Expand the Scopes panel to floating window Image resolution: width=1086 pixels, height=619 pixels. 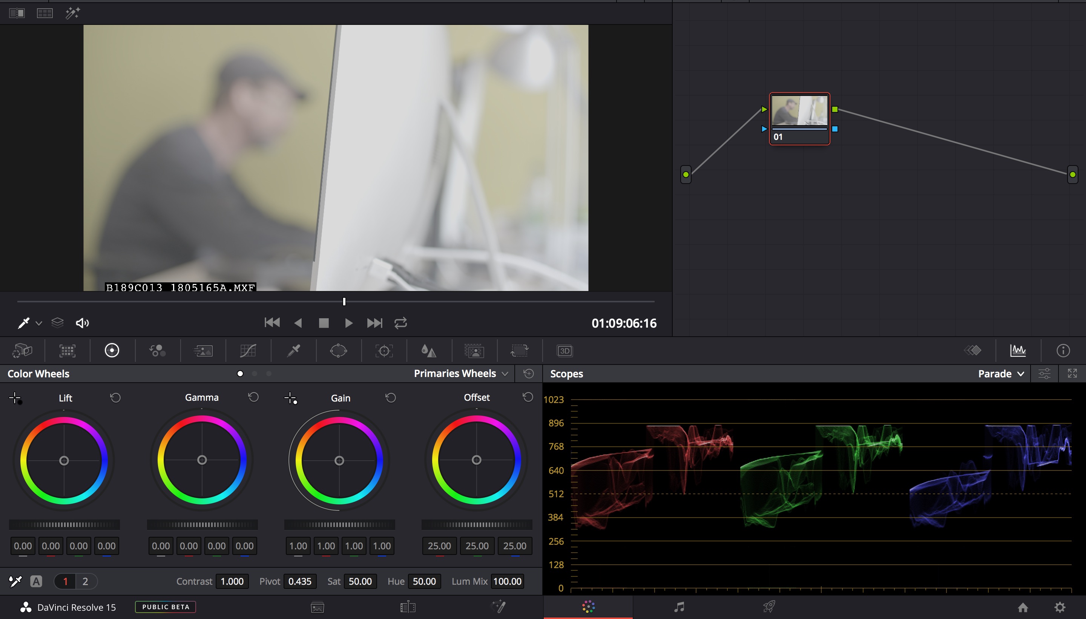[1072, 374]
